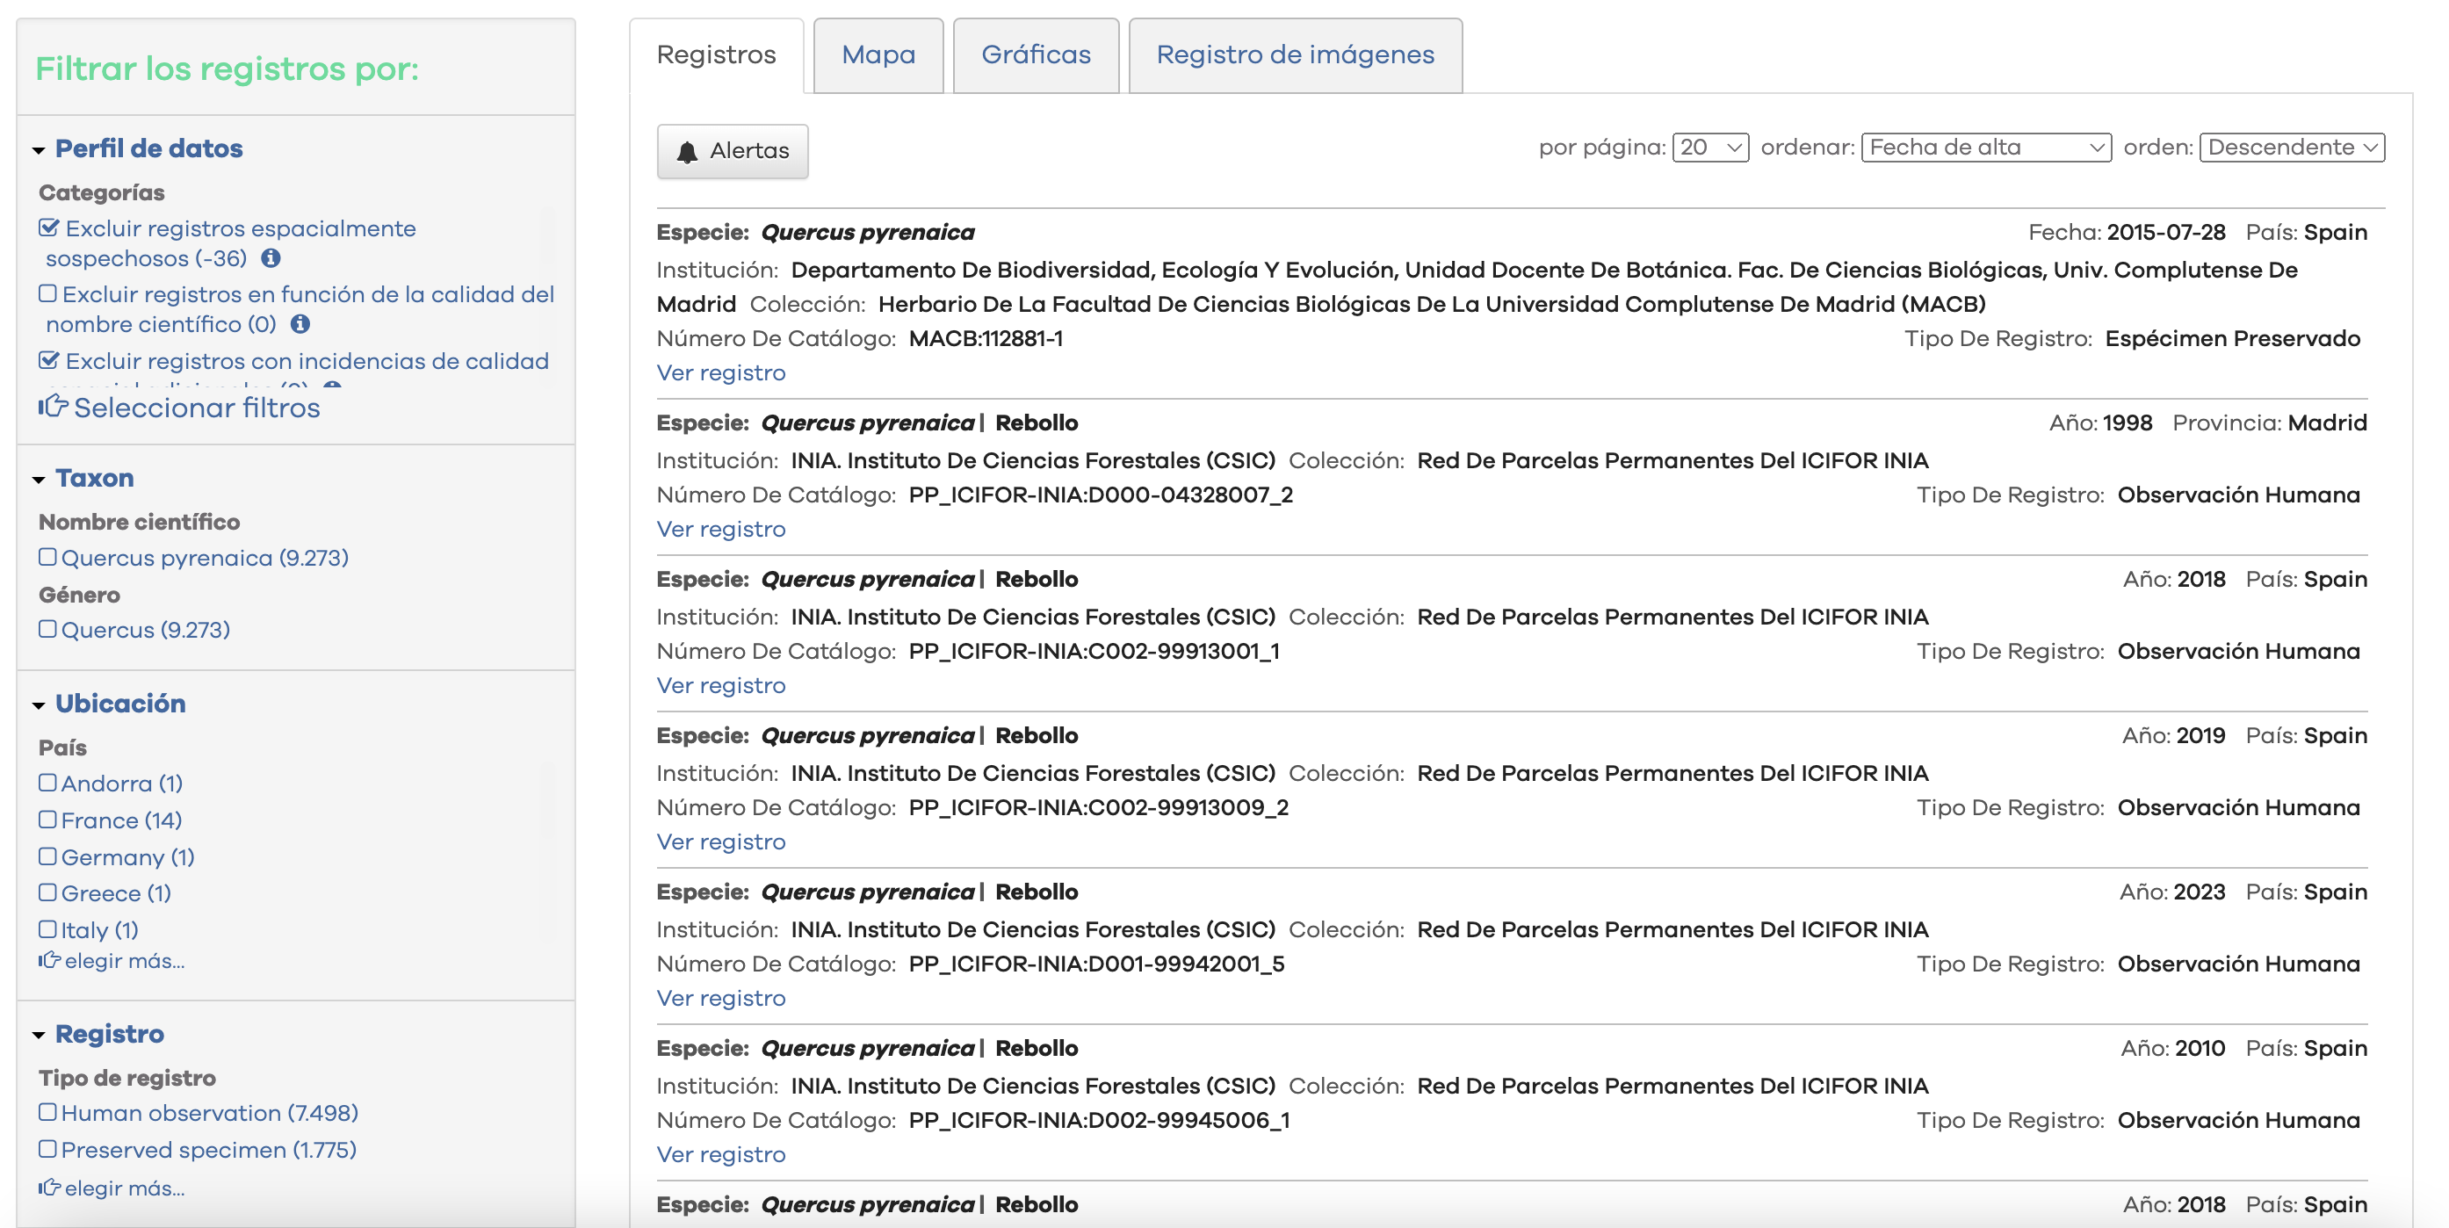
Task: Click hand icon by País 'elegir más...'
Action: tap(49, 960)
